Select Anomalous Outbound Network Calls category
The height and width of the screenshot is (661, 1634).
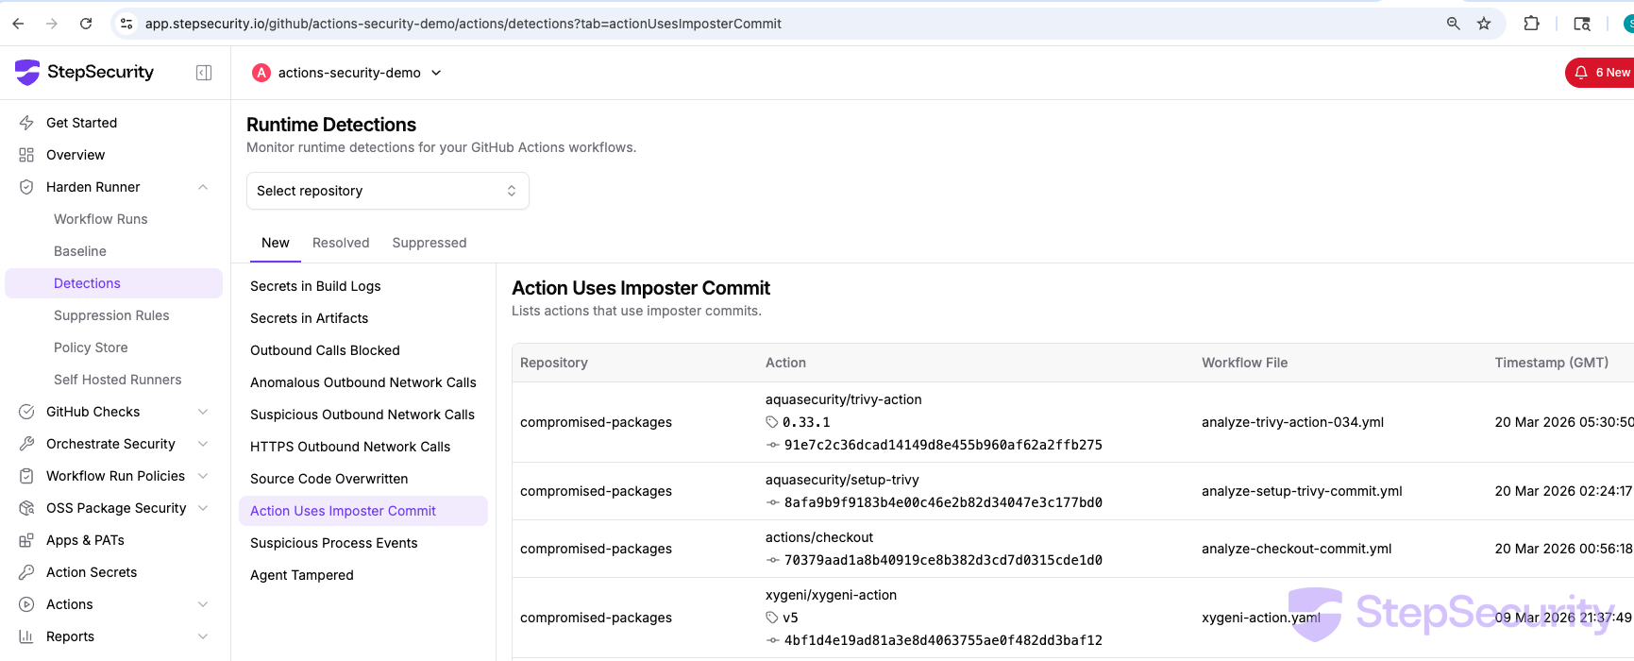[x=363, y=382]
